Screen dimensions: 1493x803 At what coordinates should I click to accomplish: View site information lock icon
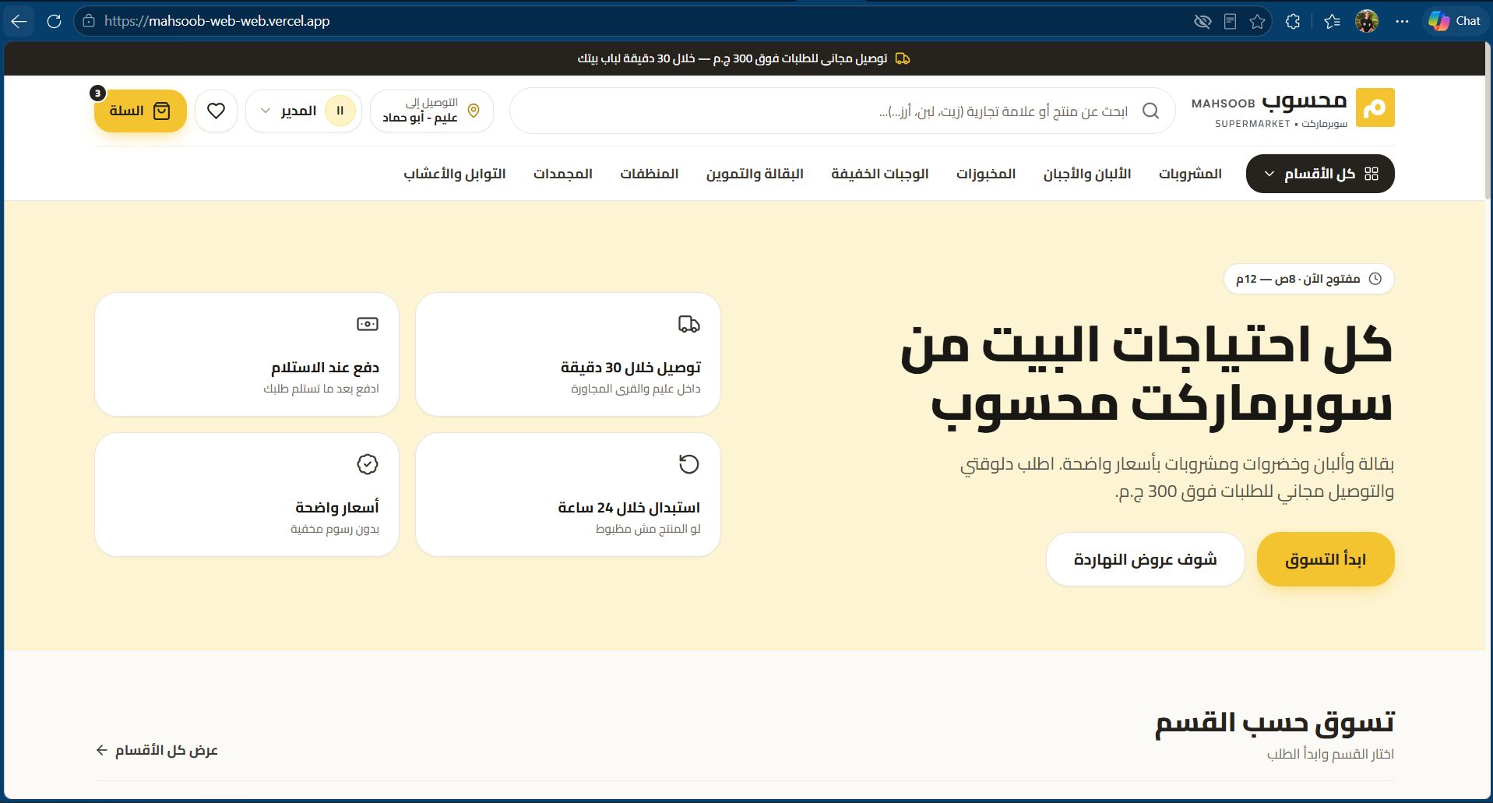click(89, 21)
